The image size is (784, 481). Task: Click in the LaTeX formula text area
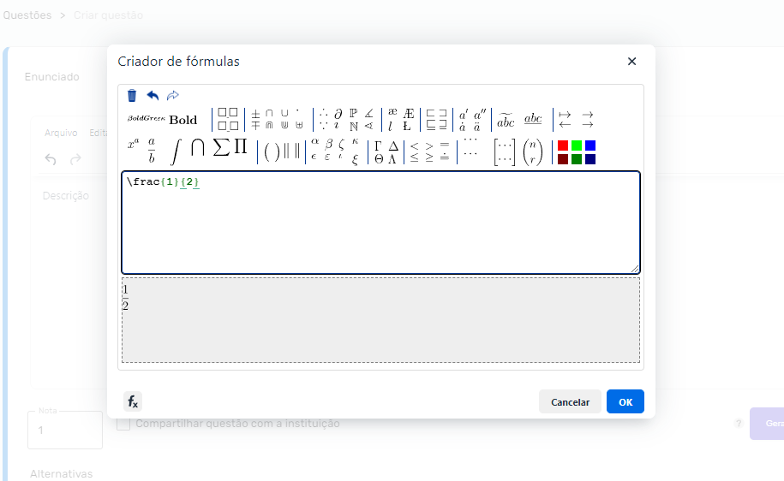pos(380,227)
